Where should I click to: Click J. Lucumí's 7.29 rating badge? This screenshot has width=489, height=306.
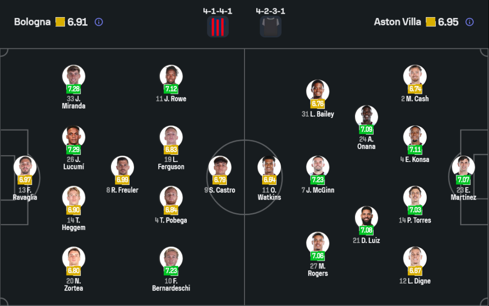click(x=73, y=150)
